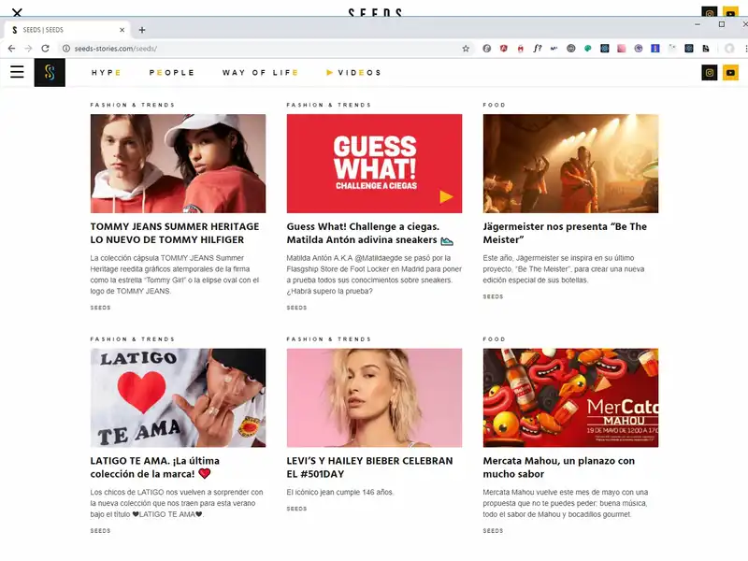748x561 pixels.
Task: Open the hamburger menu on SEEDS site
Action: tap(17, 72)
